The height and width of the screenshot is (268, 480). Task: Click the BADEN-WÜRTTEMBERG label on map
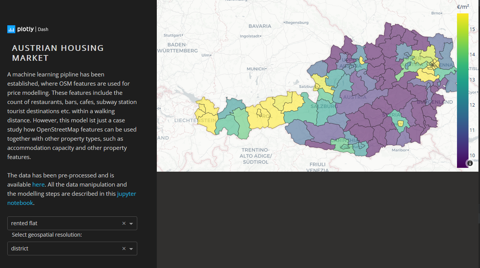click(178, 47)
